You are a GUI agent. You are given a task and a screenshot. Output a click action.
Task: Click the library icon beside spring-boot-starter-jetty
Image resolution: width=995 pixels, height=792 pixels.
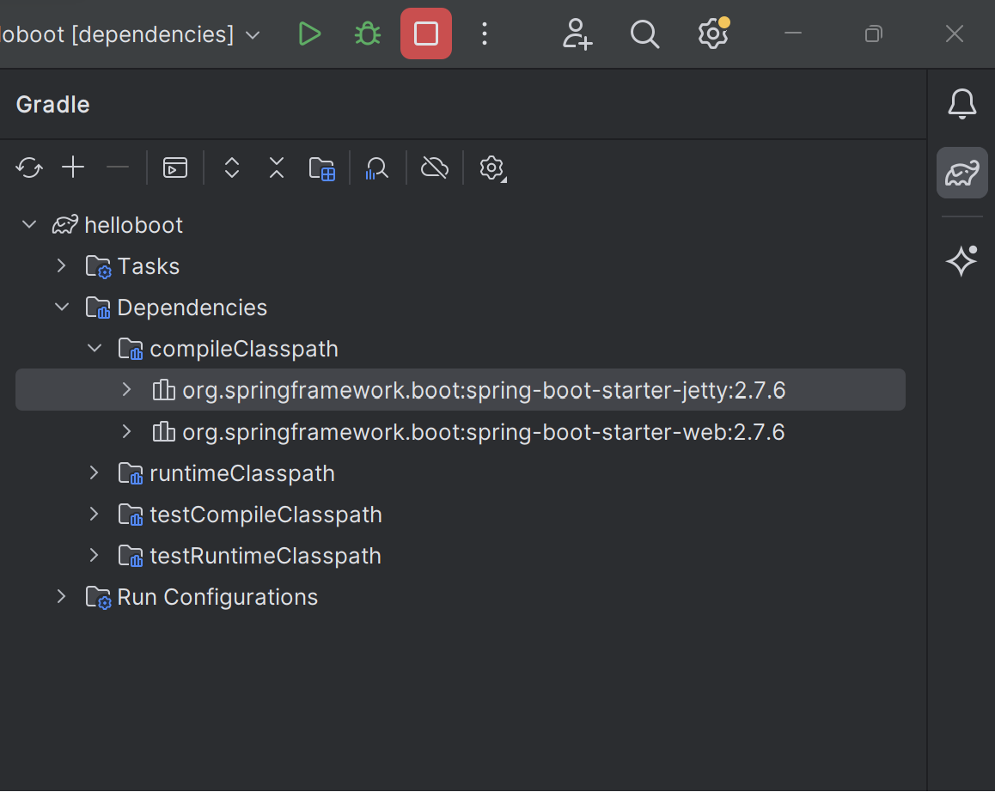pyautogui.click(x=164, y=390)
